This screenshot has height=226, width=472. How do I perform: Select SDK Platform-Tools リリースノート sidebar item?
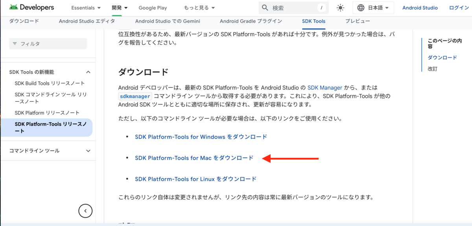point(46,127)
